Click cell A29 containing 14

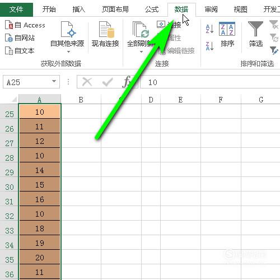(40, 170)
